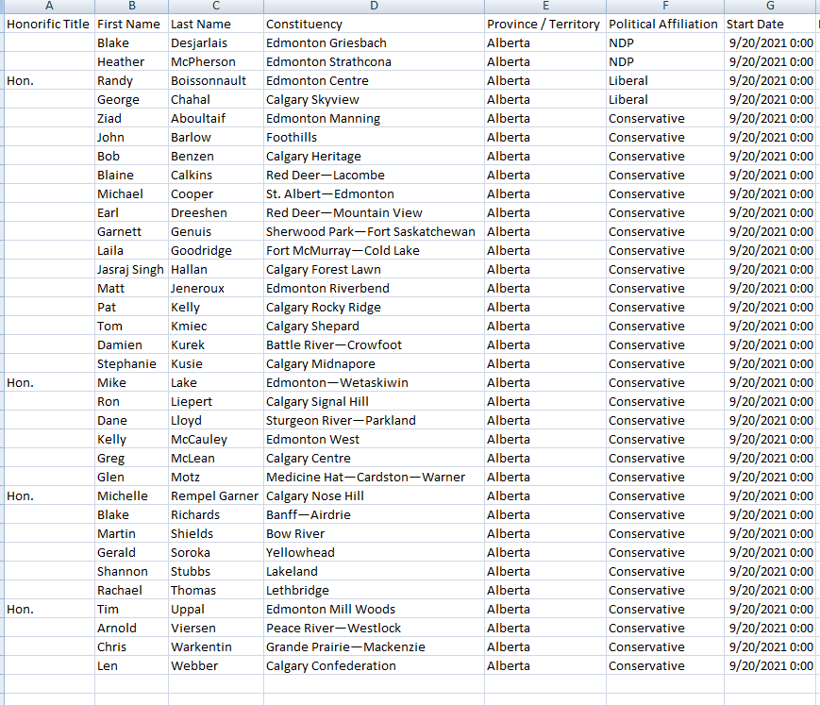Select the Aboultaif cell

pos(216,118)
